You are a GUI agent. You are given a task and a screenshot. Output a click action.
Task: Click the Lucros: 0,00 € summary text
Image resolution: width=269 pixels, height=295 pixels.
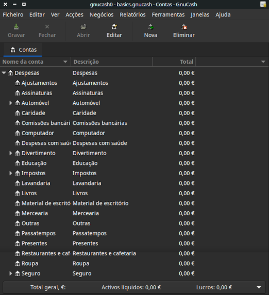tap(214, 287)
